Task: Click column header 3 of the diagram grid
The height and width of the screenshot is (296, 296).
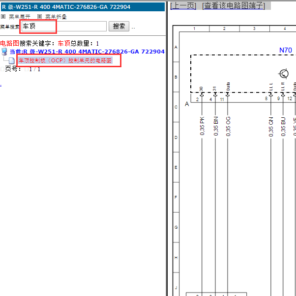Action: coord(254,28)
